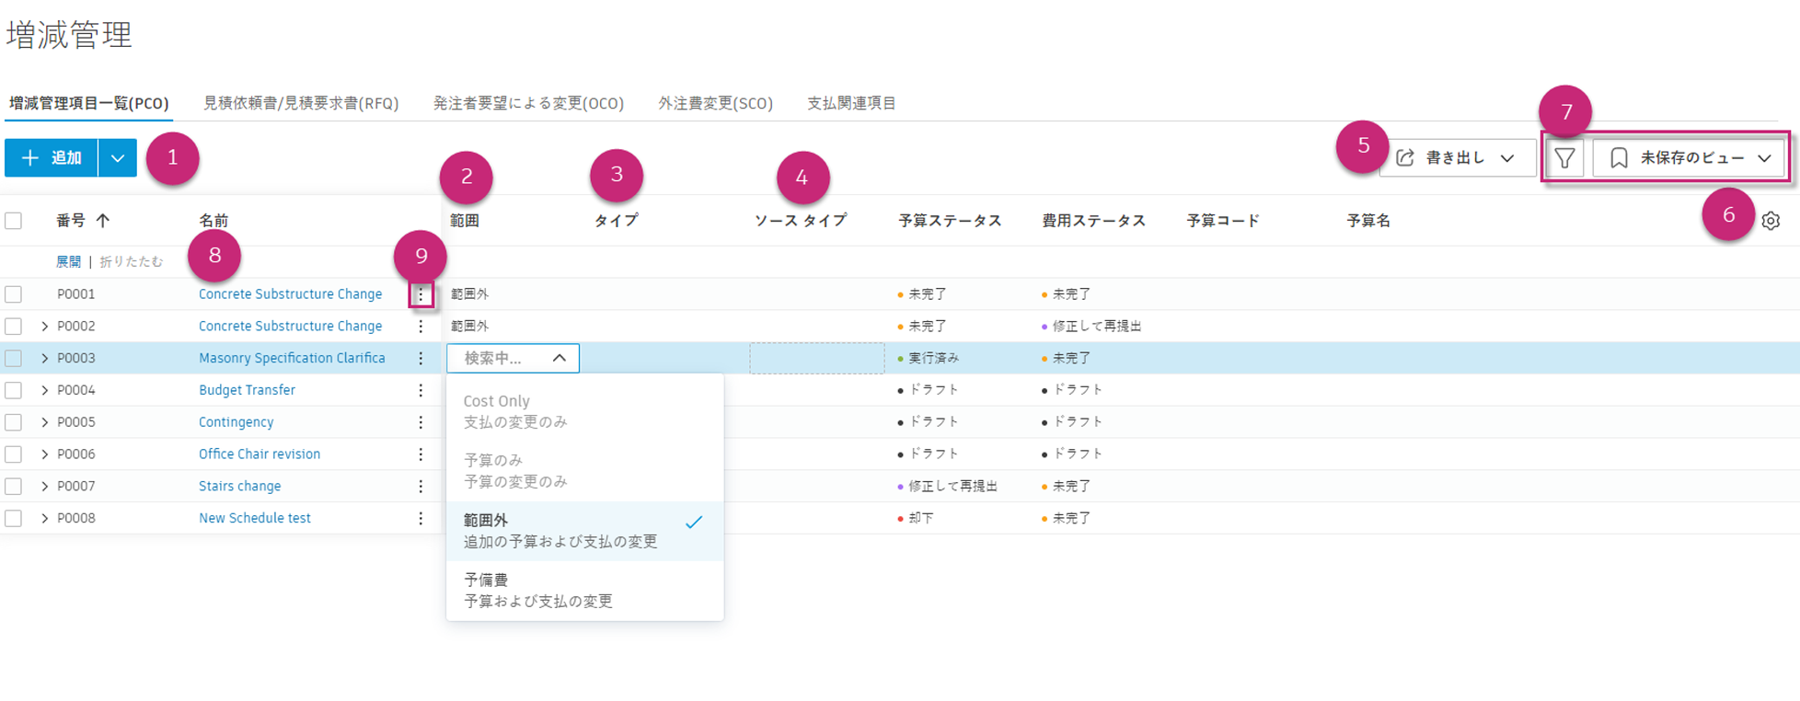Click three-dot menu on P0007 row
The height and width of the screenshot is (701, 1800).
(x=421, y=486)
